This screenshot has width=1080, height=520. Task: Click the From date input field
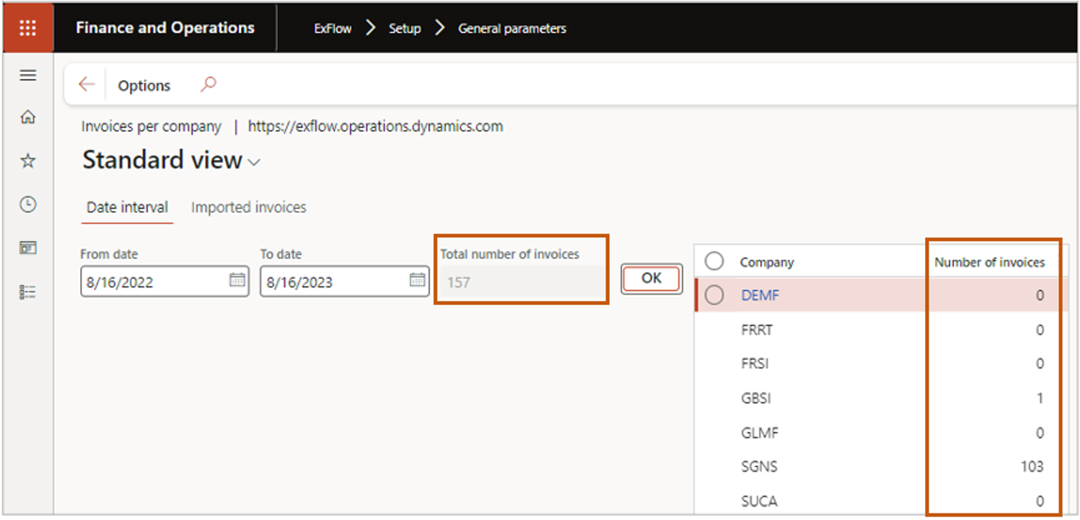165,281
